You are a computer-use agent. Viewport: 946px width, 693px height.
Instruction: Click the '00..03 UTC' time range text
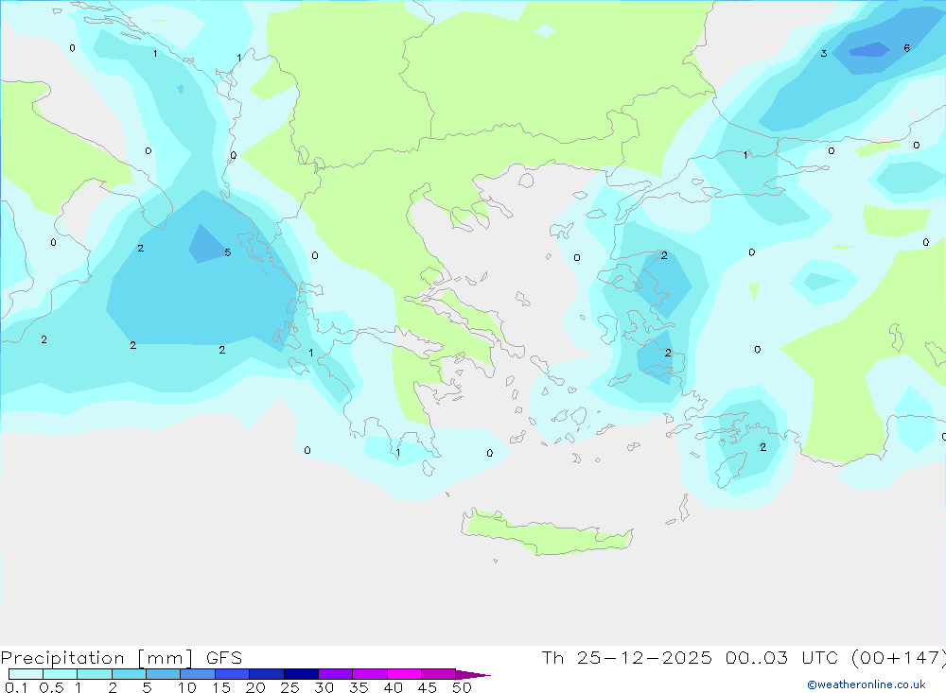pyautogui.click(x=782, y=658)
